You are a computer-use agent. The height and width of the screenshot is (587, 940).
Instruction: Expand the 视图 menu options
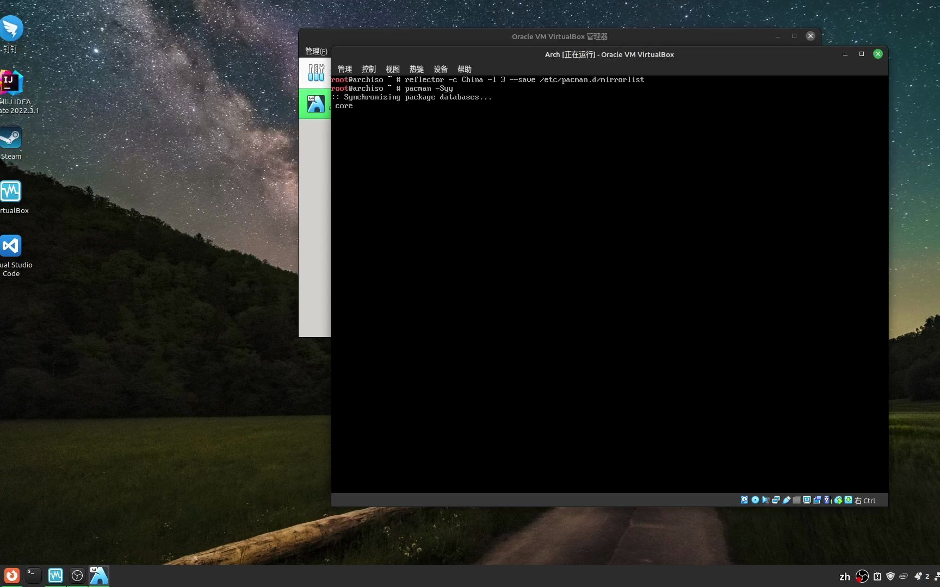coord(392,69)
